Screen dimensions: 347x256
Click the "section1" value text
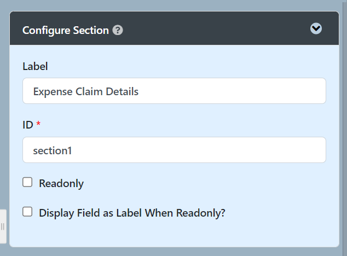point(53,150)
